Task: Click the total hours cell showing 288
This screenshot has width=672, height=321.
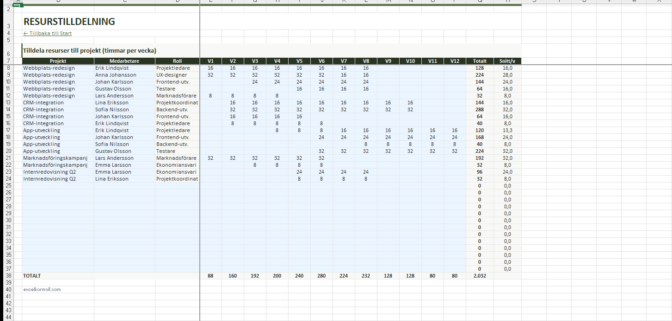Action: pos(480,109)
